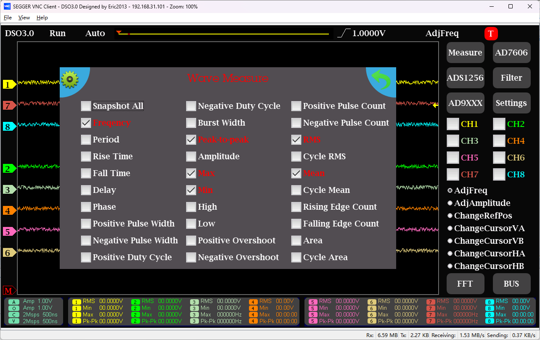Open the AD7606 panel button
540x340 pixels.
pos(511,53)
